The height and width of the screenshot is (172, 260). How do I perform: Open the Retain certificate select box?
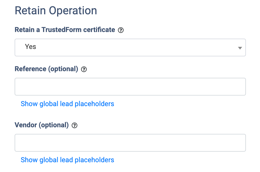coord(130,48)
